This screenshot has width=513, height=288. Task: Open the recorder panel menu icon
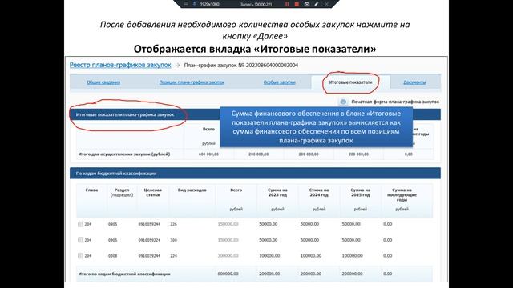click(186, 4)
